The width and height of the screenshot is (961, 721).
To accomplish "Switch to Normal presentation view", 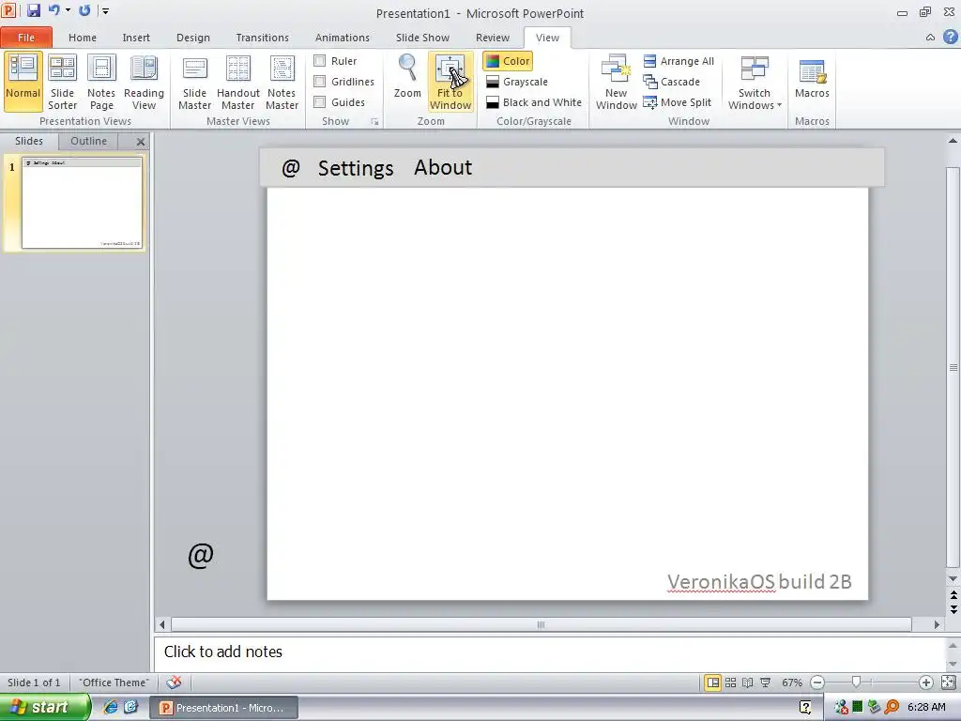I will (x=23, y=82).
